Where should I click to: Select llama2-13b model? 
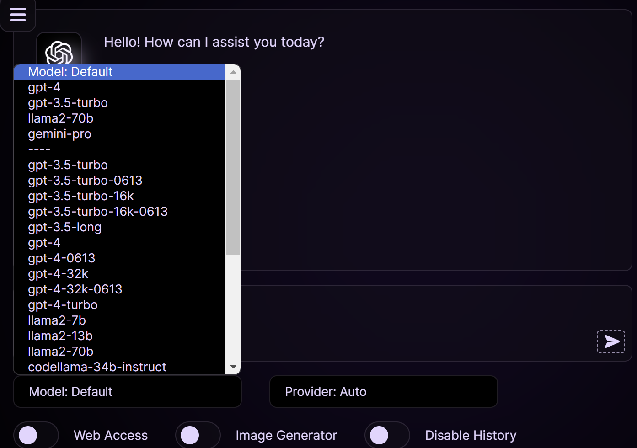click(120, 336)
